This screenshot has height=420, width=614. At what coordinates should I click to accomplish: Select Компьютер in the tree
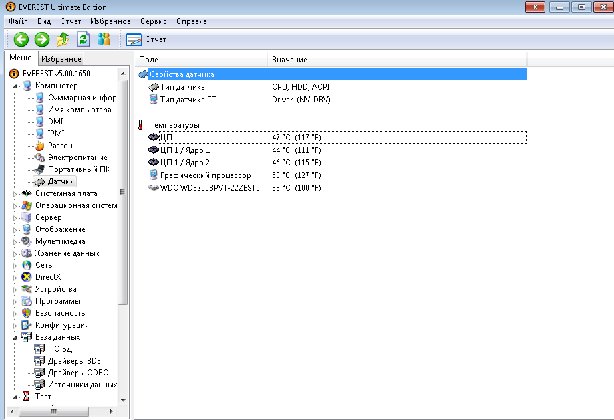56,86
